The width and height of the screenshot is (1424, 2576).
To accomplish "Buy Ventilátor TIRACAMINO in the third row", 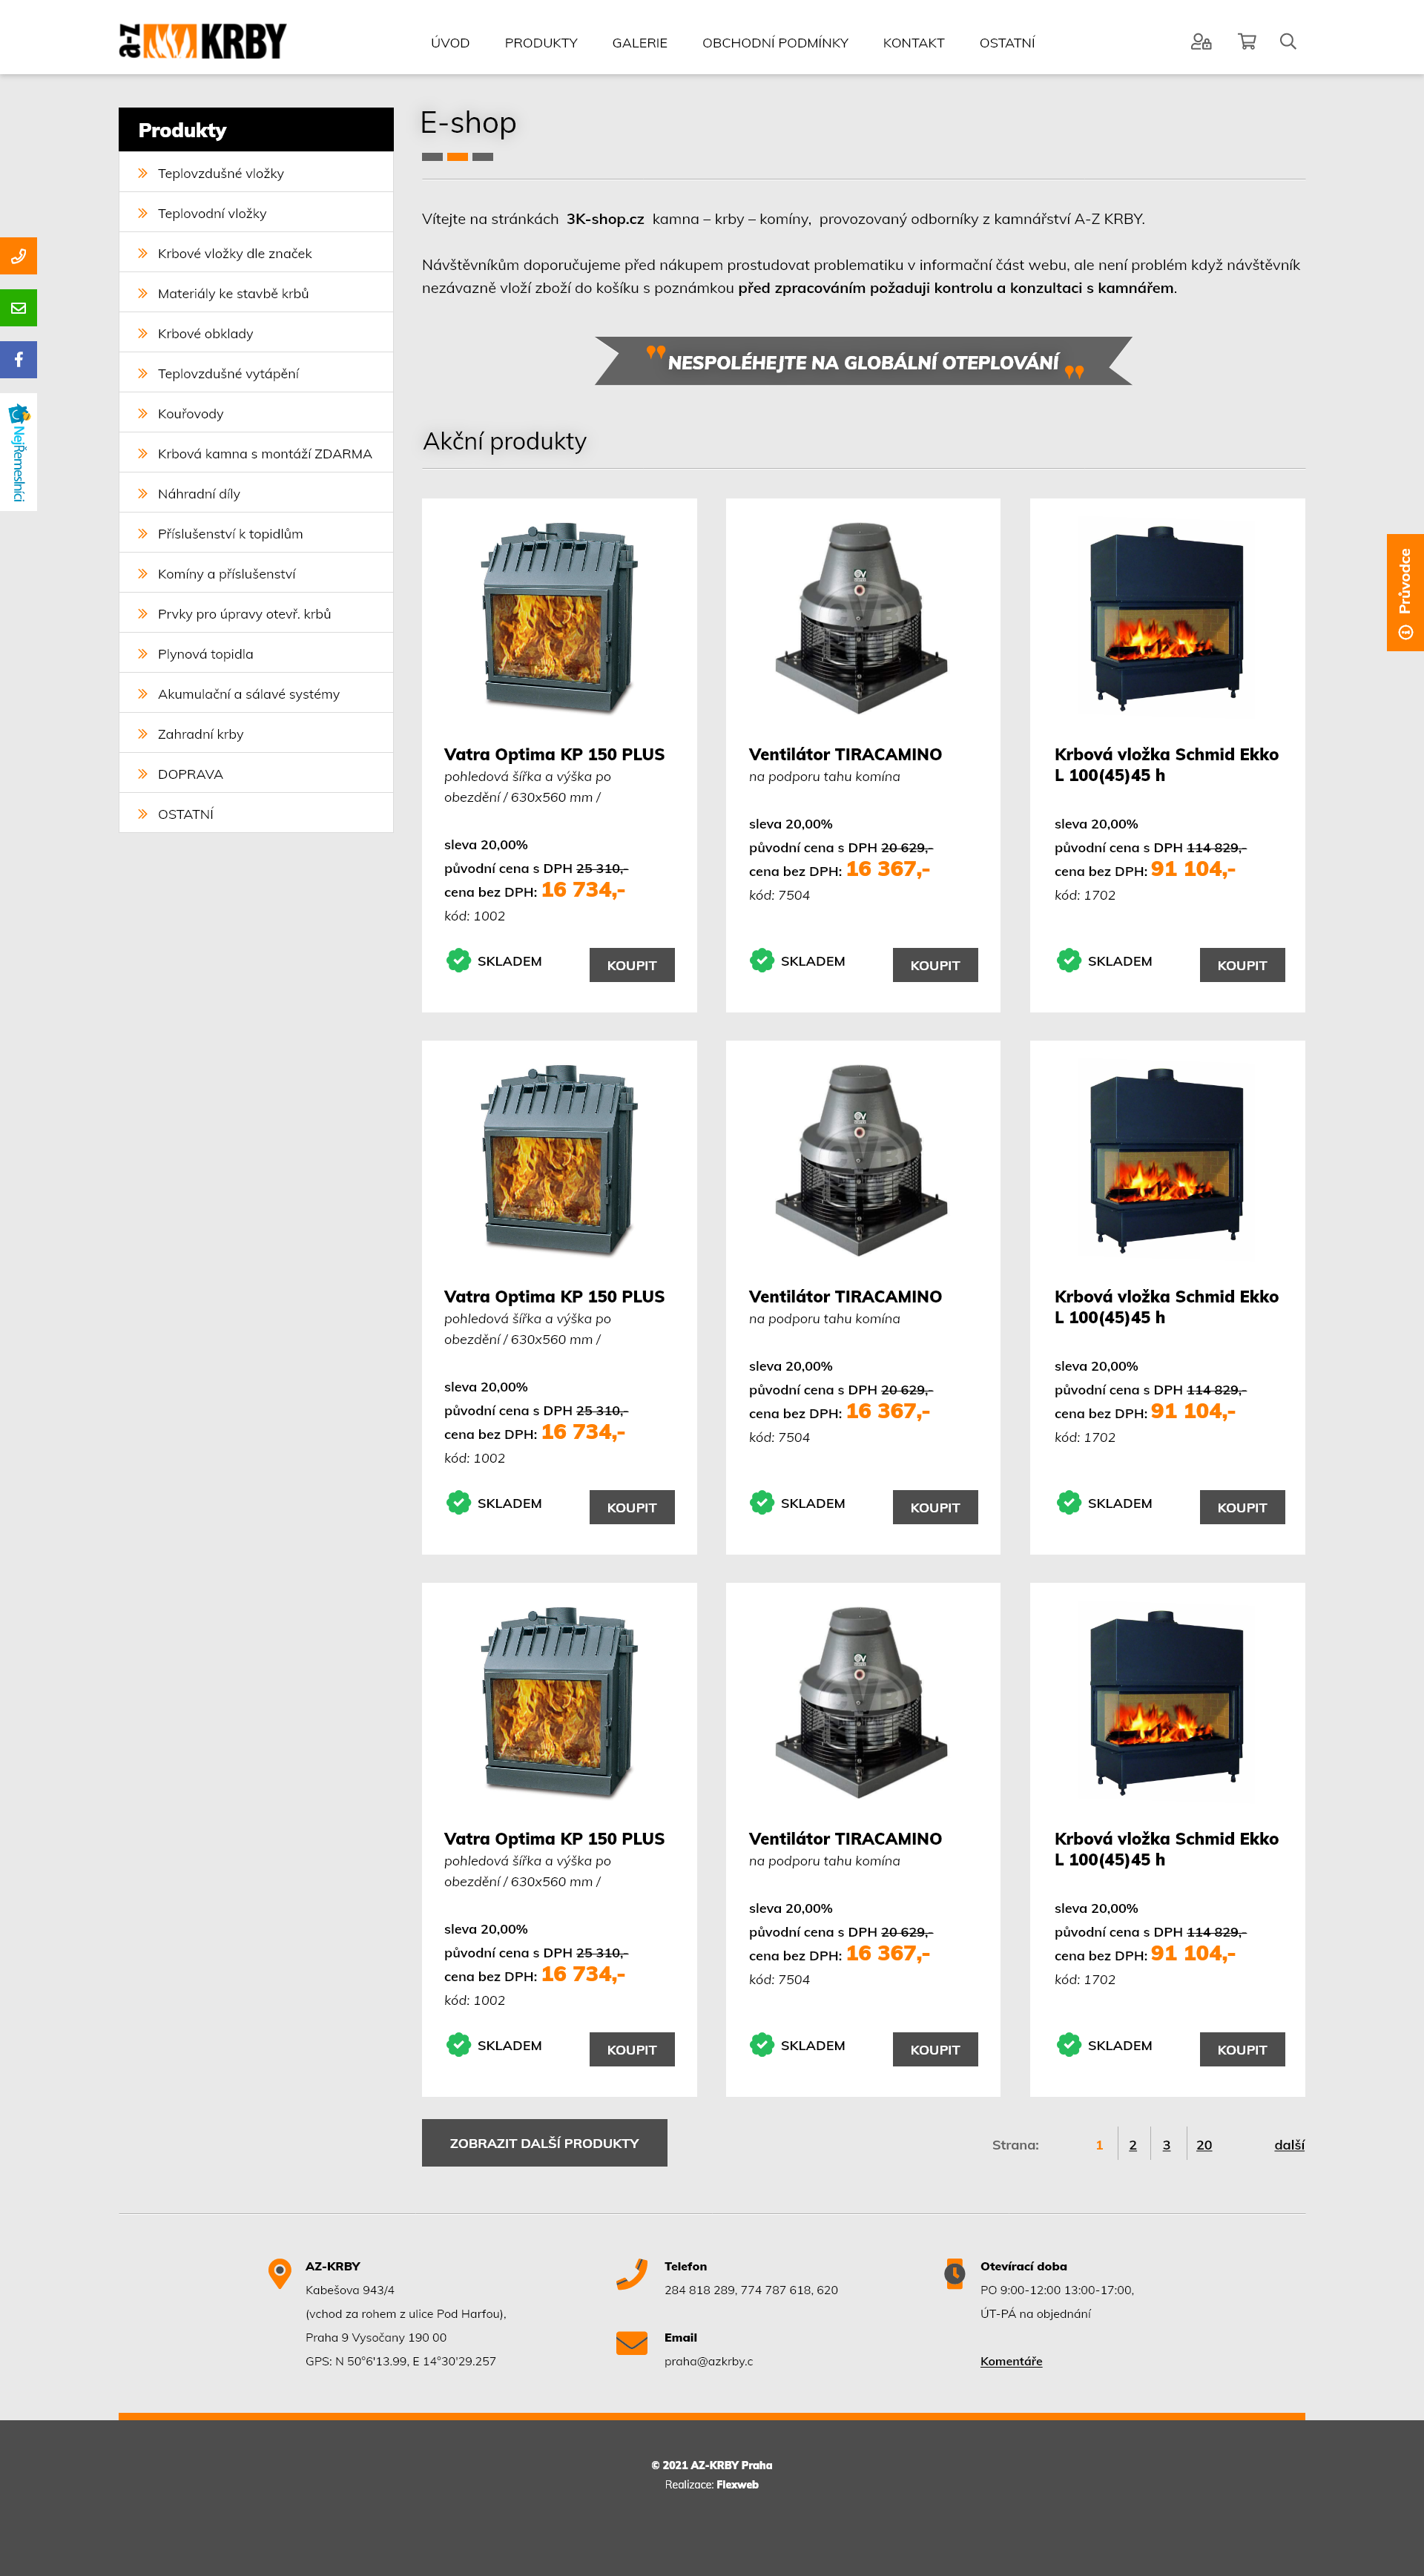I will coord(935,2049).
